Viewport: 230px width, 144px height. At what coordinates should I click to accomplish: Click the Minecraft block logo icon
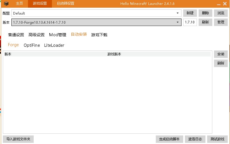[6, 3]
